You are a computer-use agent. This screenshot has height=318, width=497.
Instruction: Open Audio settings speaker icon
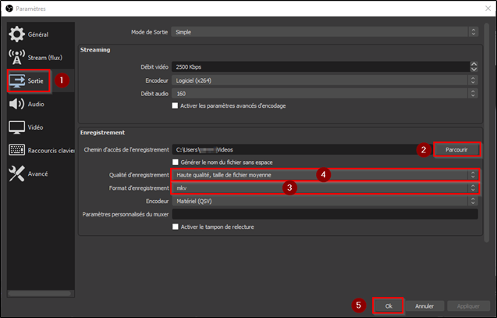click(16, 103)
